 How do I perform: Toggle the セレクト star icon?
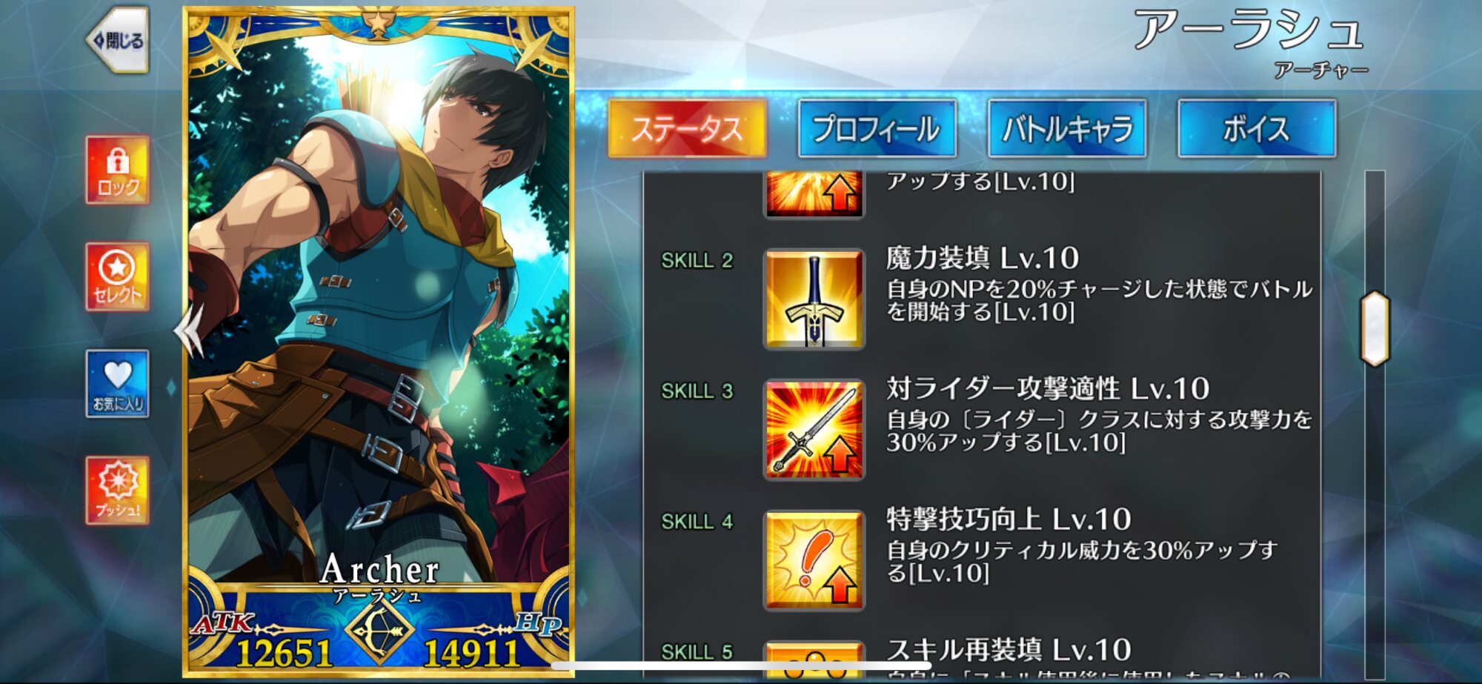(x=118, y=276)
